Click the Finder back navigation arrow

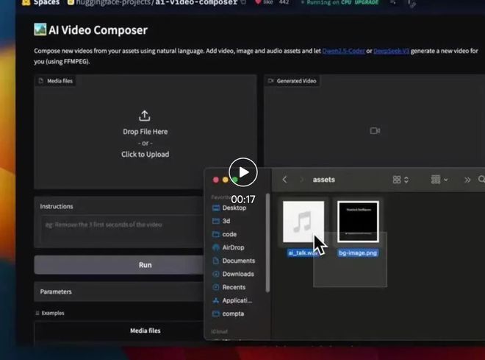(284, 179)
